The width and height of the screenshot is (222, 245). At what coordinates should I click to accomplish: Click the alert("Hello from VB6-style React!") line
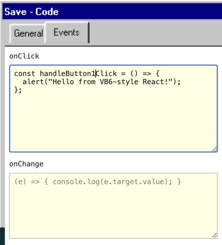pos(102,82)
